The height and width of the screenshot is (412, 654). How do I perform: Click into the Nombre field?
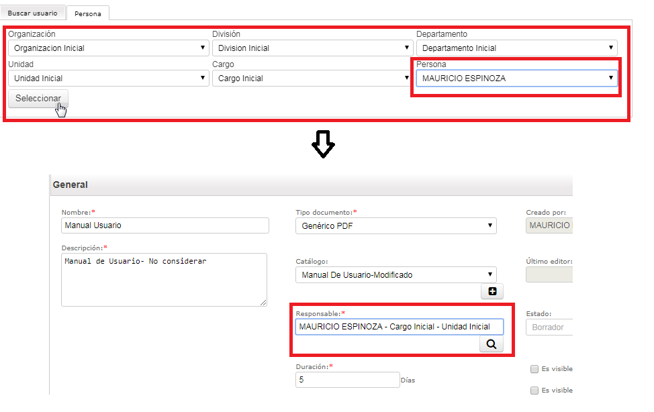165,225
